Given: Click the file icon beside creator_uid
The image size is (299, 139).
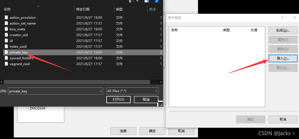Looking at the screenshot, I should (6, 35).
